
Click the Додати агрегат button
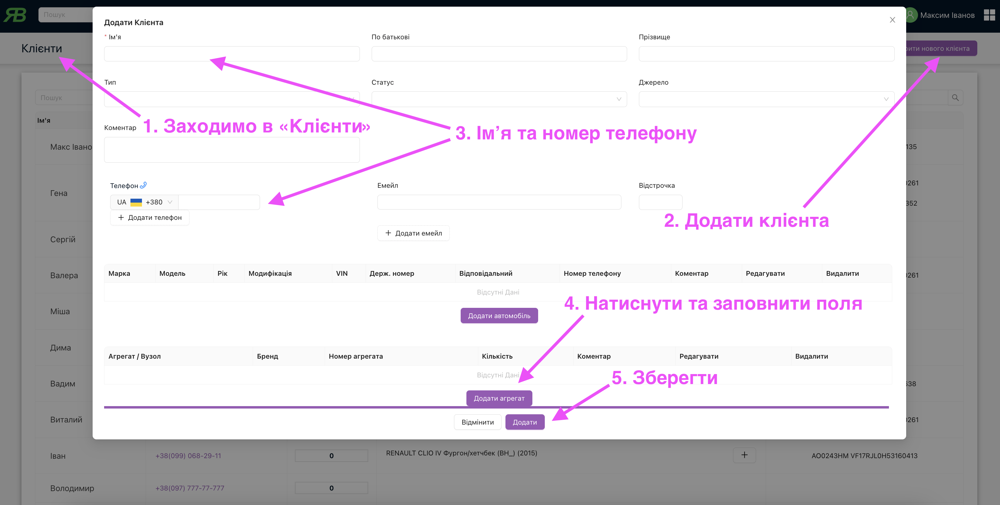pyautogui.click(x=499, y=398)
